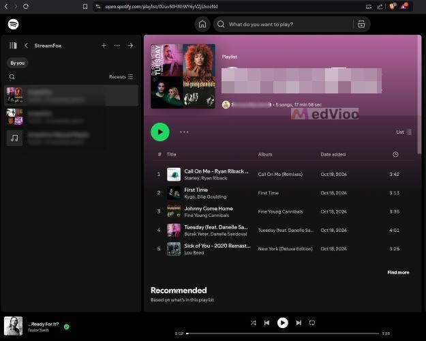This screenshot has height=341, width=426.
Task: Toggle shuffle in player bar
Action: click(x=253, y=323)
